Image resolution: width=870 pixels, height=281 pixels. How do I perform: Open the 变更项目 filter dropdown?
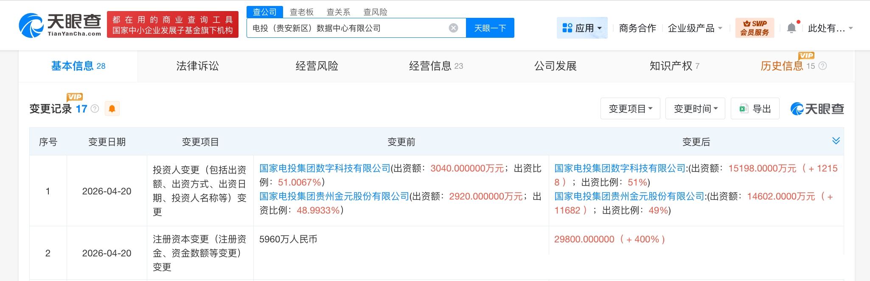point(630,109)
